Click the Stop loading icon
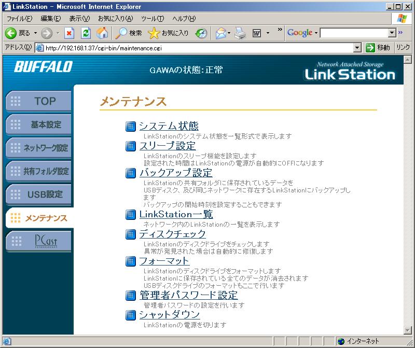415x348 pixels. coord(69,33)
